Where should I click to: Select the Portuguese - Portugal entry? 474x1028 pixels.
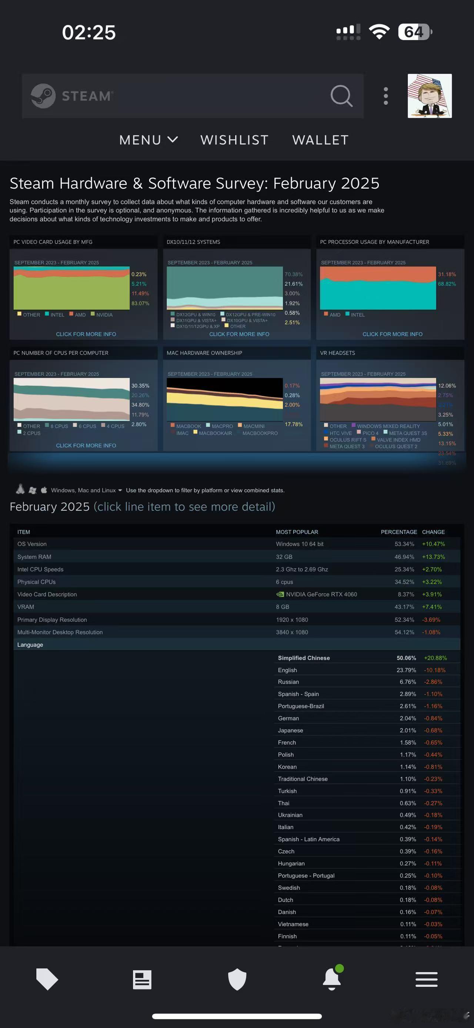point(367,876)
